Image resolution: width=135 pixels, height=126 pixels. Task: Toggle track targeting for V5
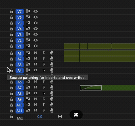(20, 23)
